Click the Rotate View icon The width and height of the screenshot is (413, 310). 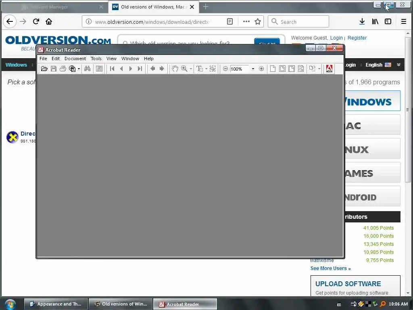312,69
